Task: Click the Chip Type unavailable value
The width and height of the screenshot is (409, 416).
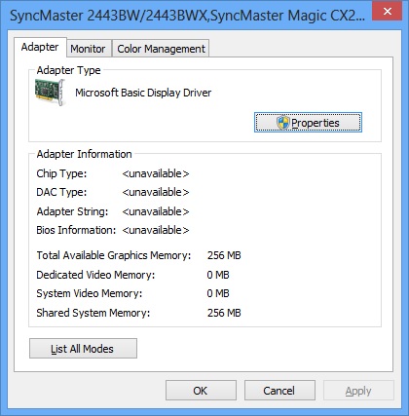Action: (156, 173)
